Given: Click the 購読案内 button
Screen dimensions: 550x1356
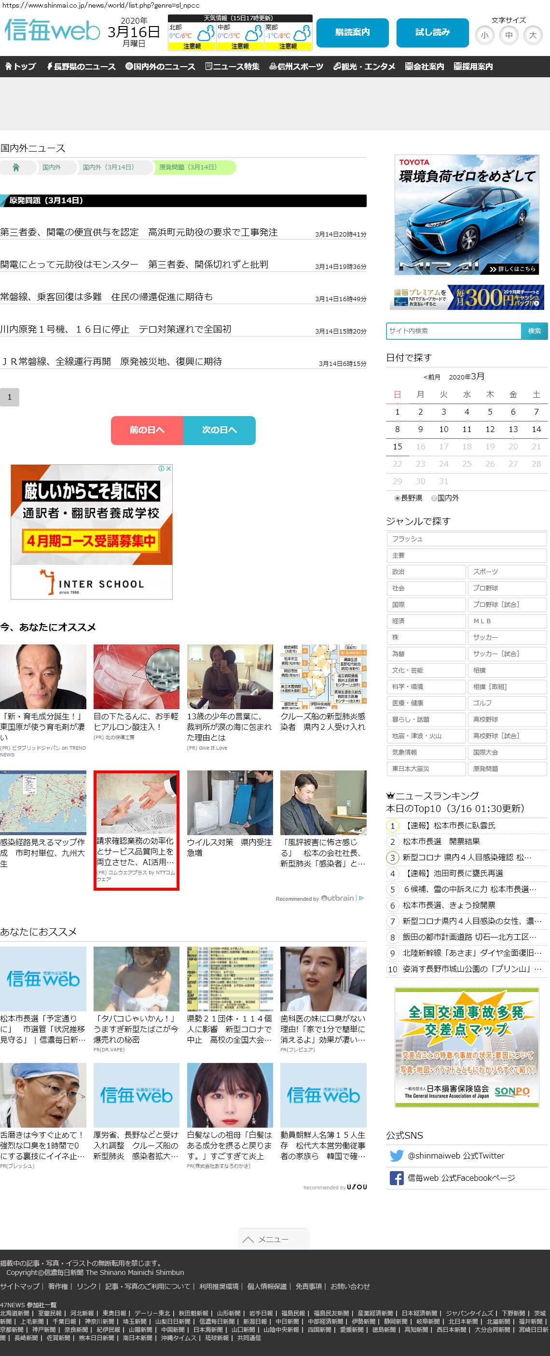Looking at the screenshot, I should click(x=352, y=33).
